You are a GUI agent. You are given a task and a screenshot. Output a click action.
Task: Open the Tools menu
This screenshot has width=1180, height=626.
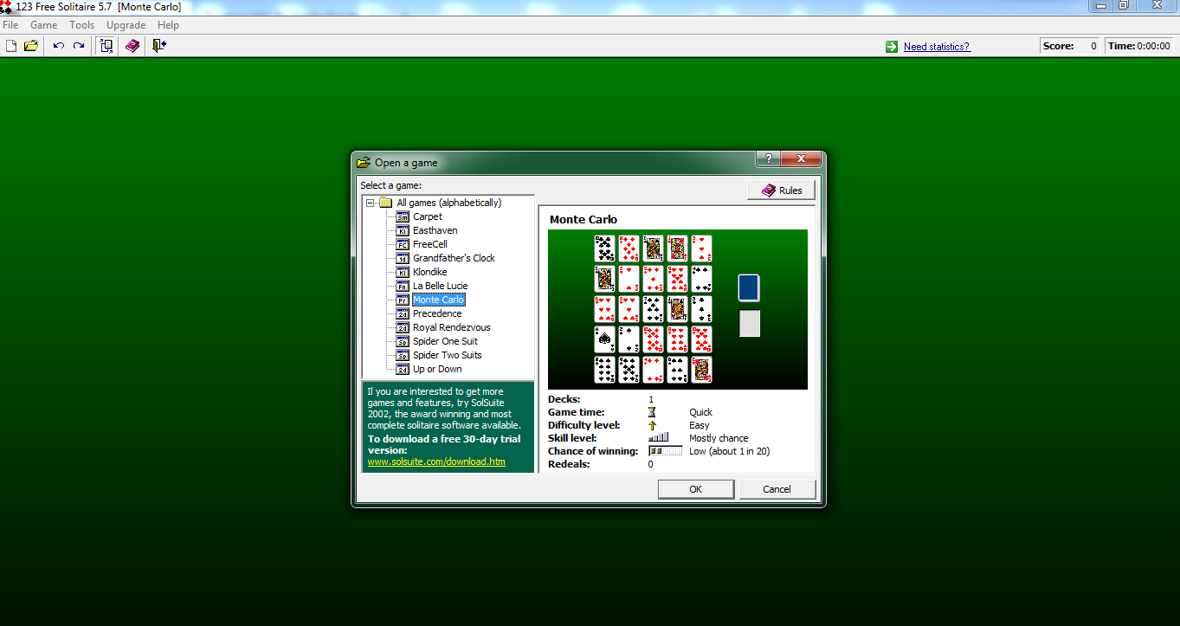pos(82,25)
